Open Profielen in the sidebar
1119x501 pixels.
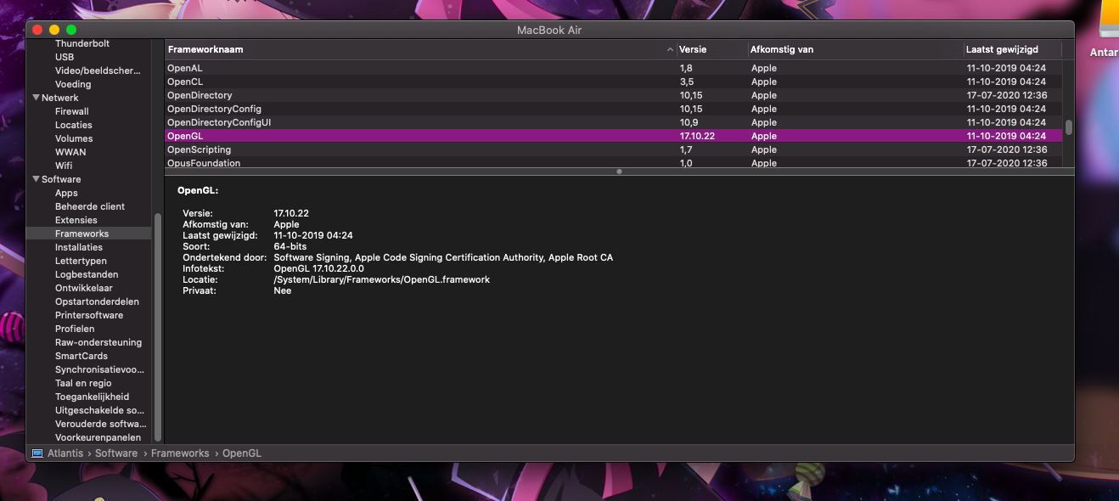[75, 329]
